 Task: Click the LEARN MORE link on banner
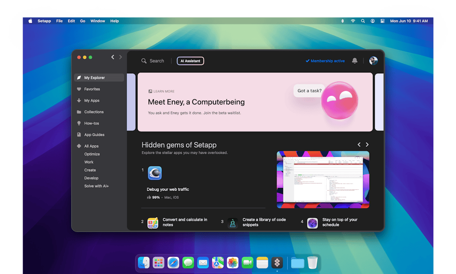pos(161,91)
